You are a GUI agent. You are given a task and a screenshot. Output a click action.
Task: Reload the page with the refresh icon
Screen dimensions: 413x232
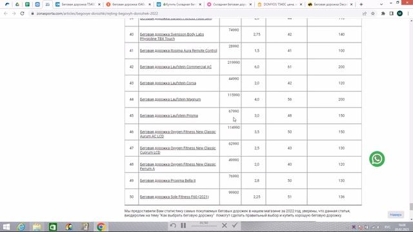coord(22,14)
